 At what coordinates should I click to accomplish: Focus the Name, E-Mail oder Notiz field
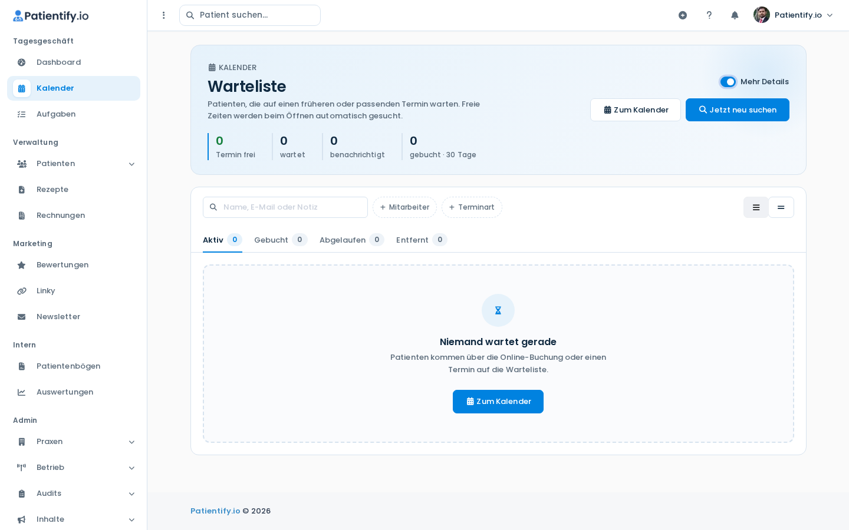point(285,207)
